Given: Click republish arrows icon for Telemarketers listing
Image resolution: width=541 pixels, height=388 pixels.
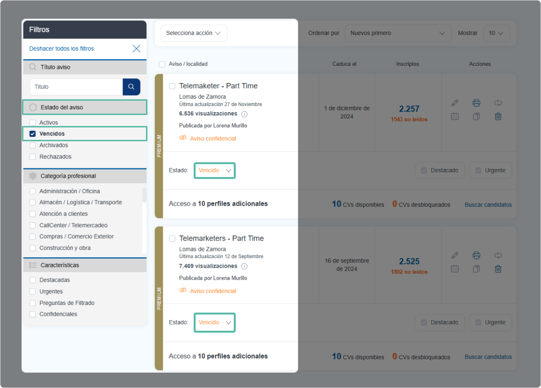Looking at the screenshot, I should click(498, 255).
